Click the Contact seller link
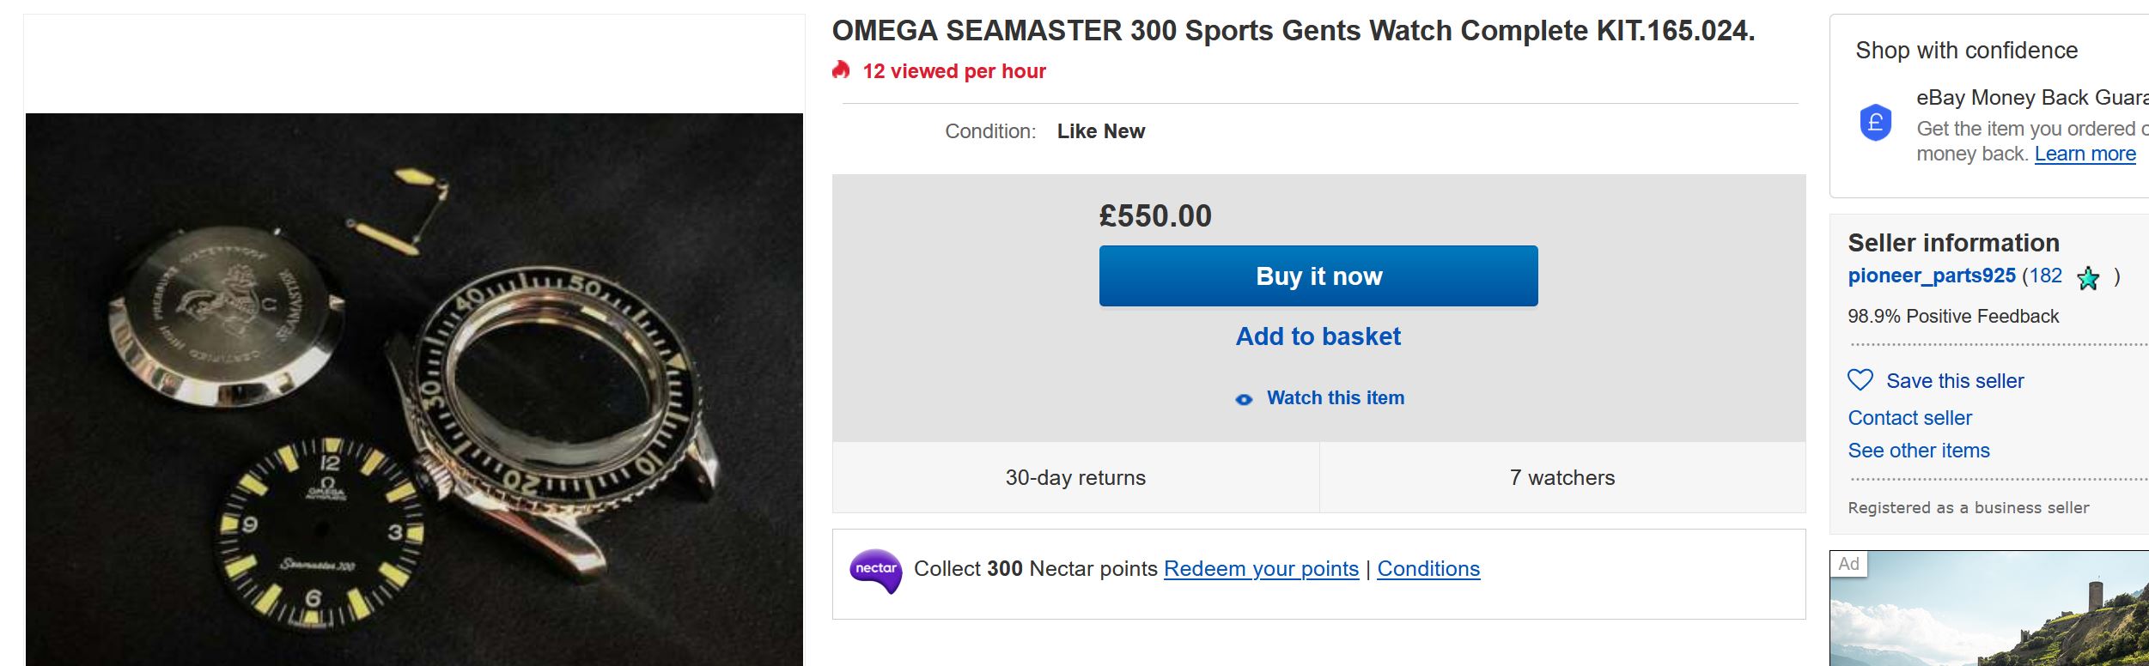This screenshot has height=666, width=2149. click(x=1909, y=418)
